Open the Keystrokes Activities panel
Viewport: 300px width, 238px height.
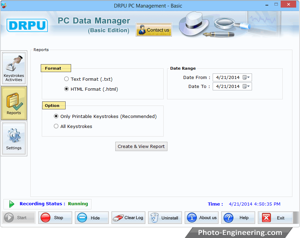pyautogui.click(x=14, y=68)
